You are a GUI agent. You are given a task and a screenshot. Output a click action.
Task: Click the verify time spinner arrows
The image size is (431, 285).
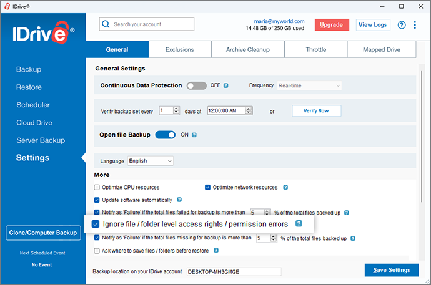click(249, 110)
